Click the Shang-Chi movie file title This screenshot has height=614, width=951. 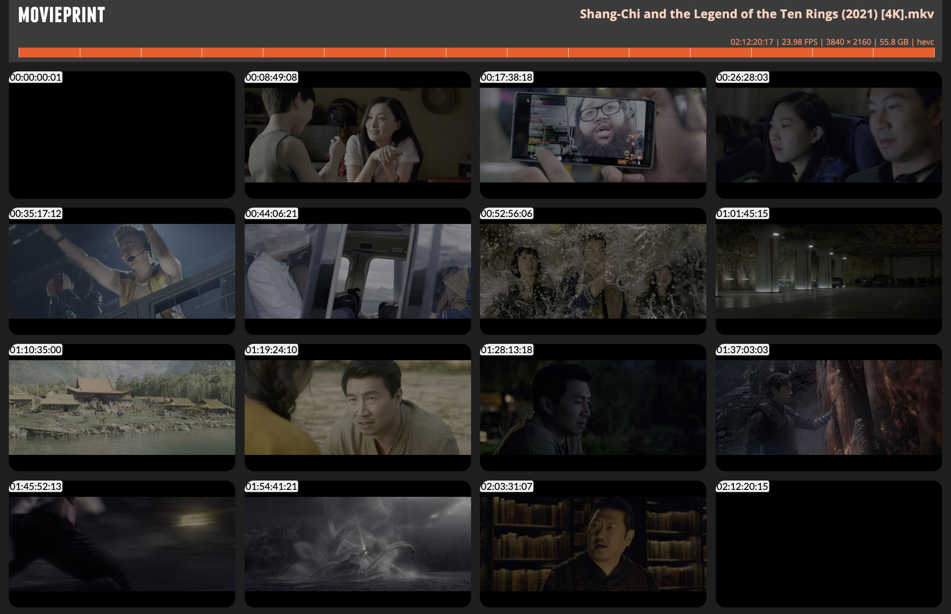(x=756, y=14)
